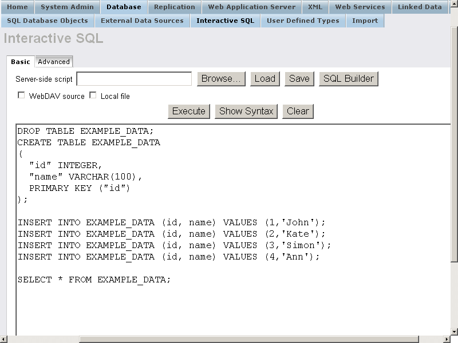Go to the Import subtab
Screen dimensions: 458x343
point(365,21)
